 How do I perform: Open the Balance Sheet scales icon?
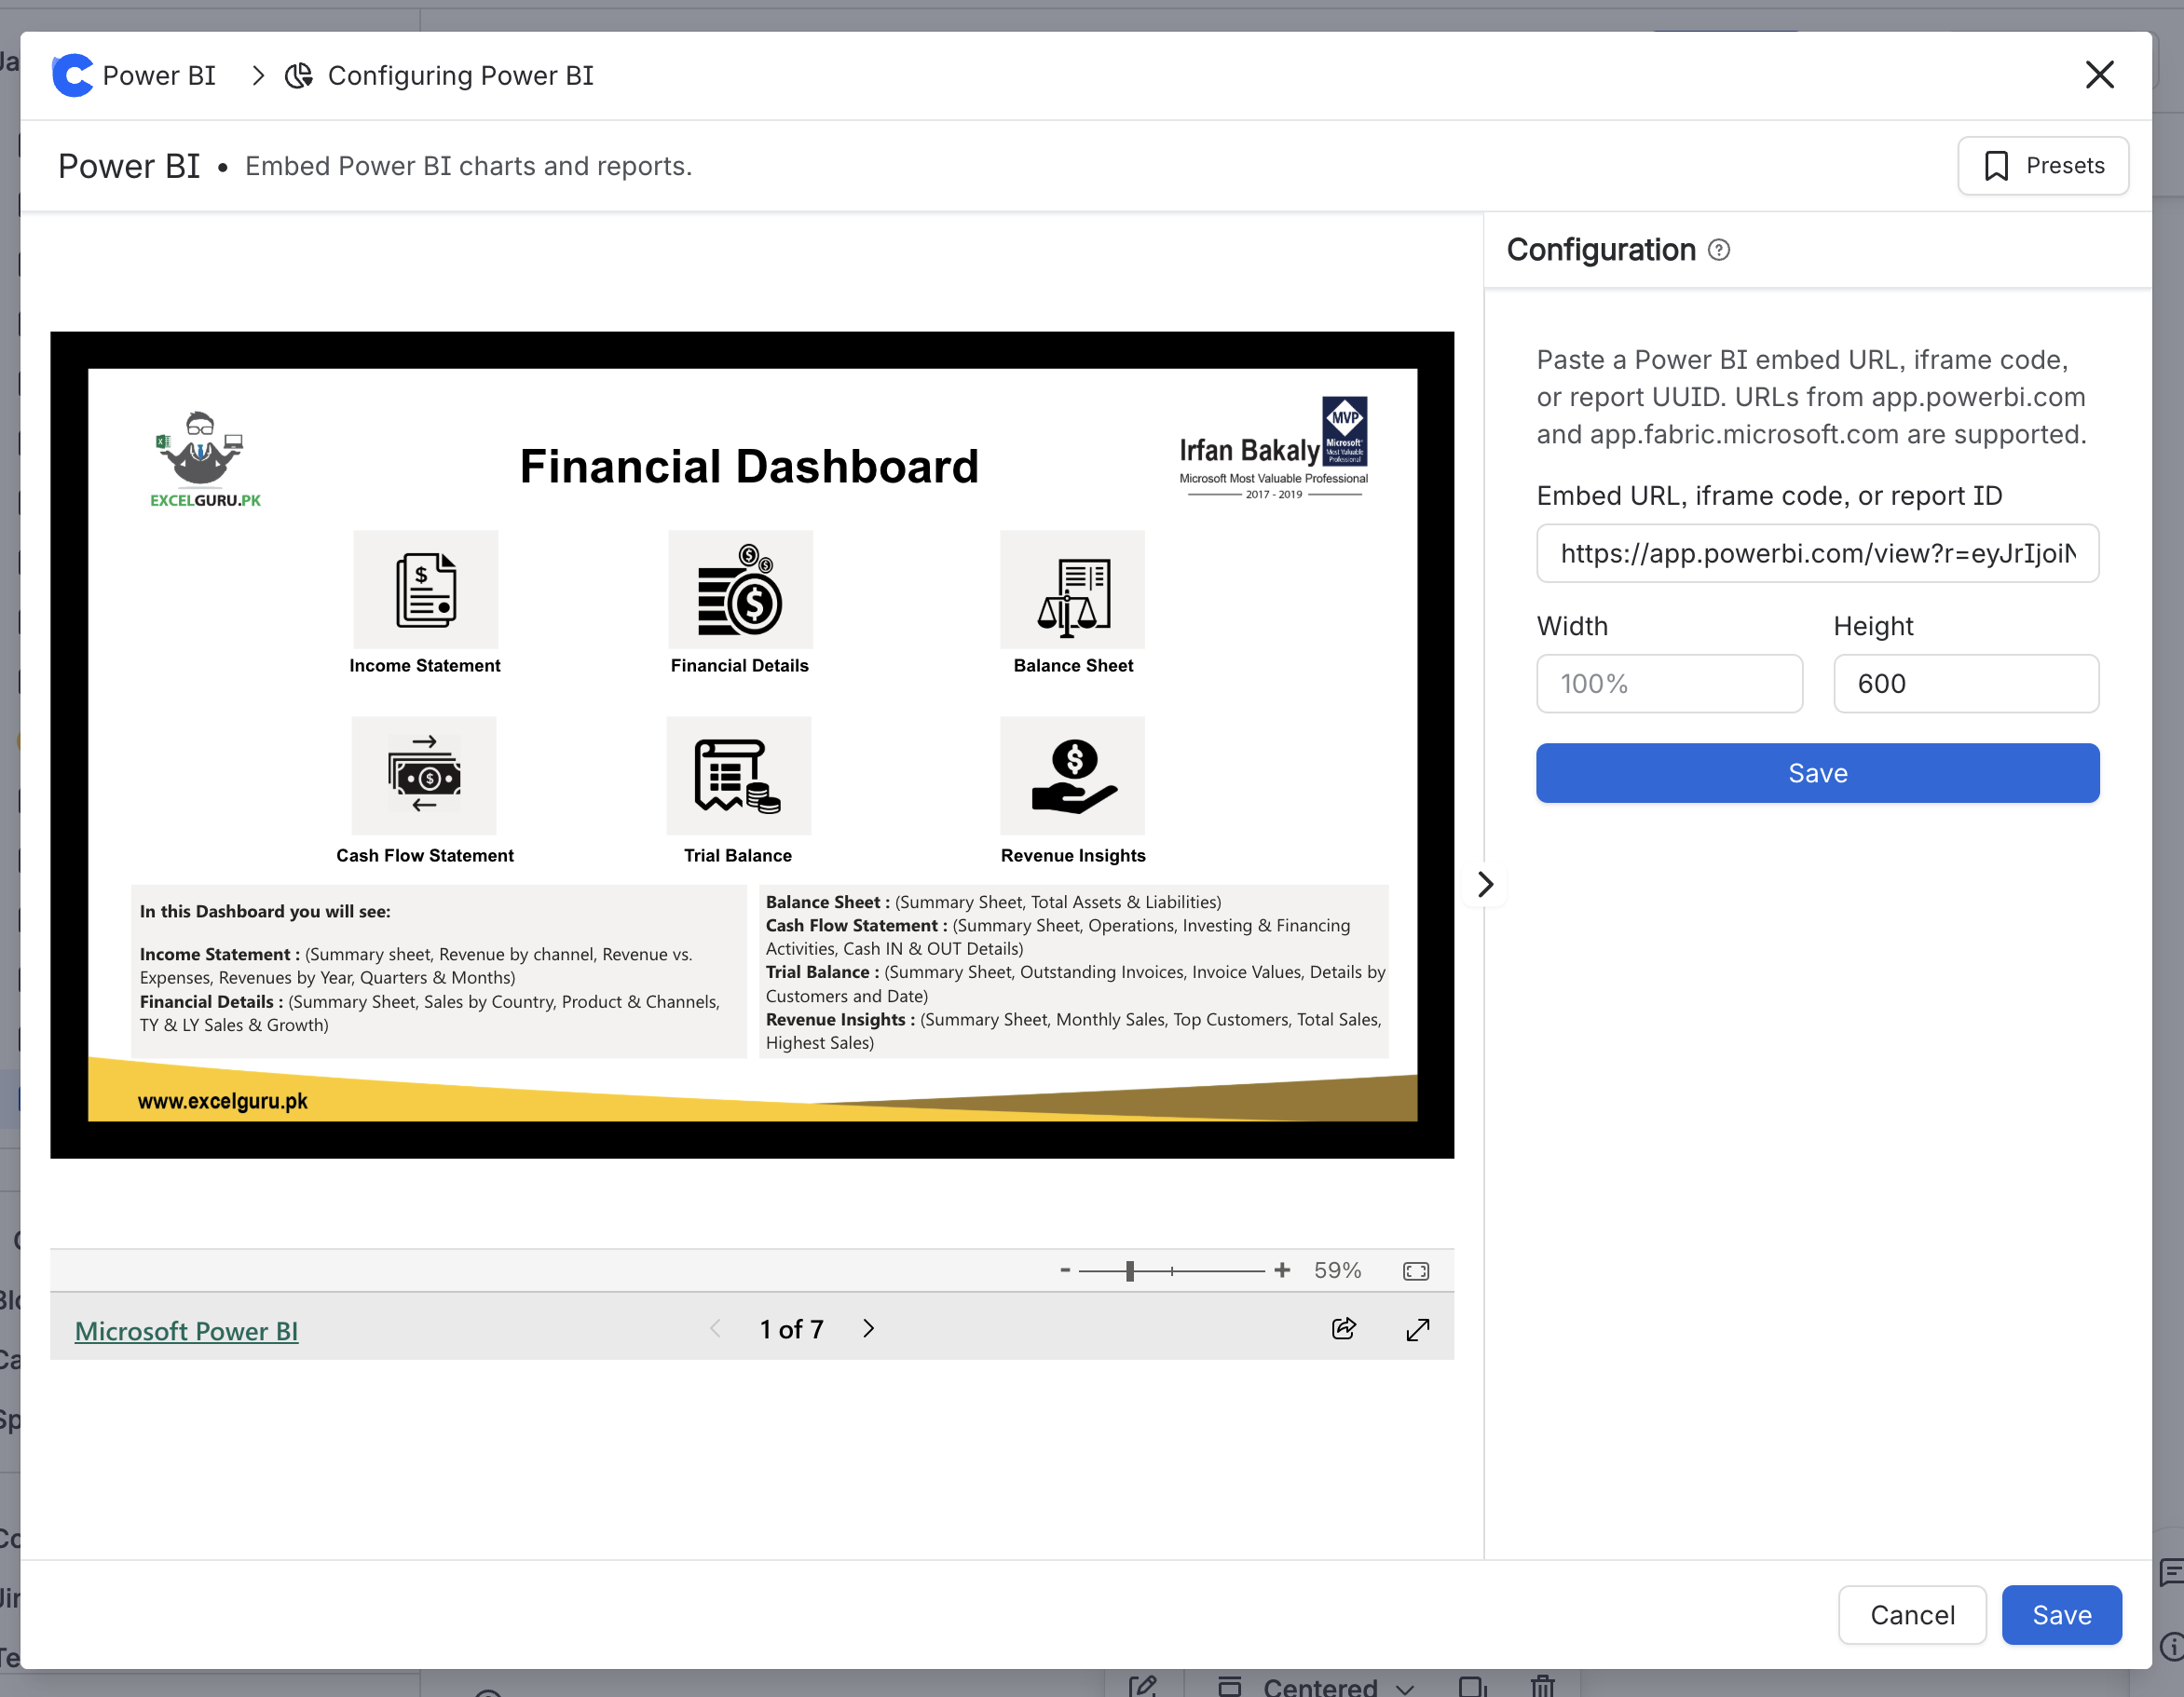pyautogui.click(x=1073, y=590)
